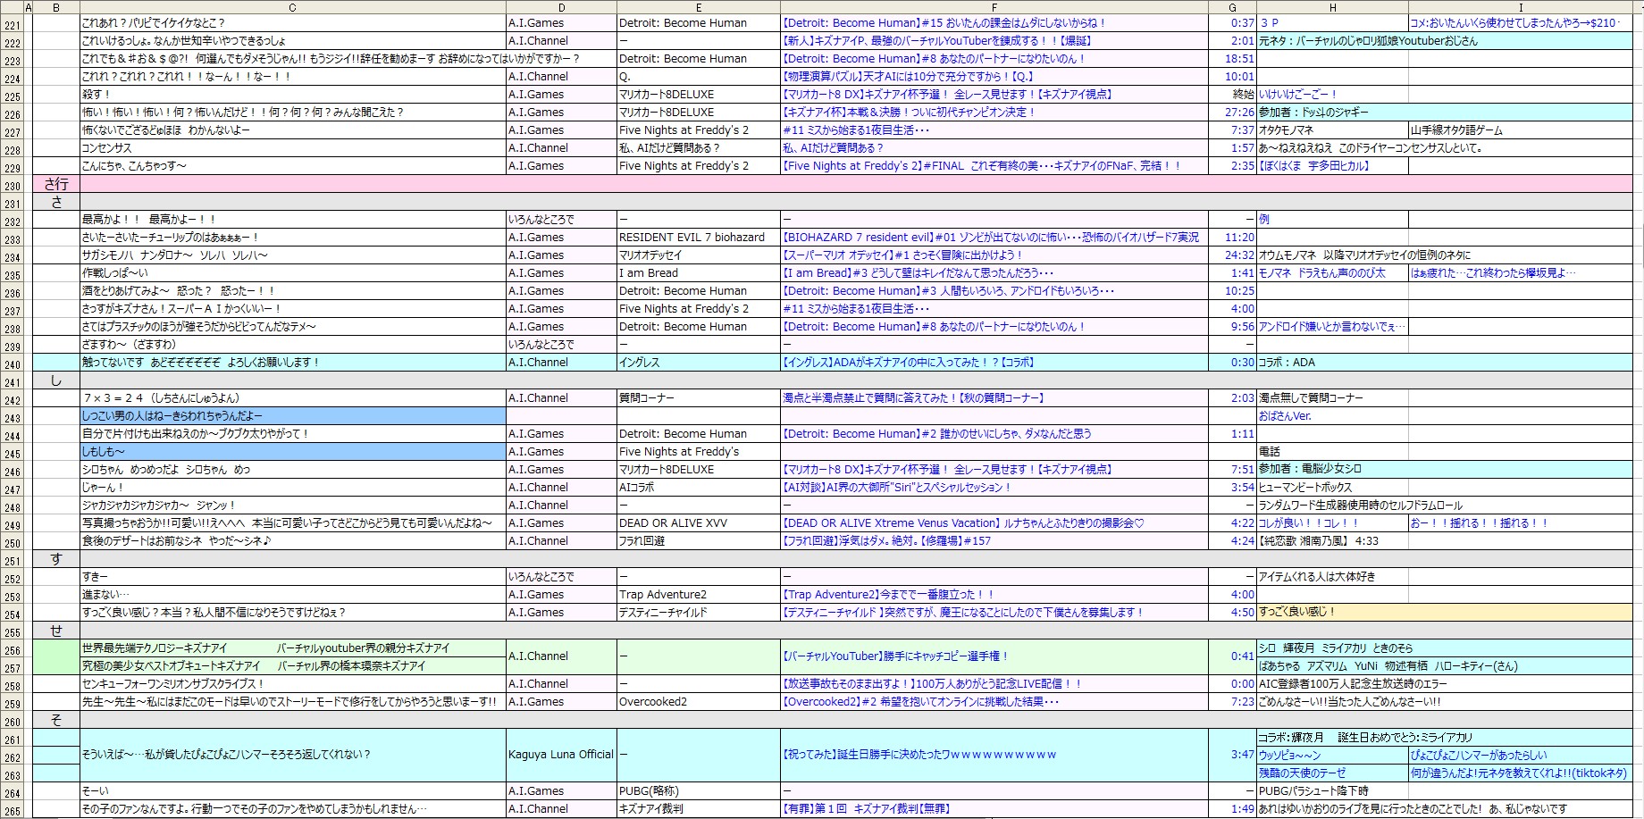Click cell 'PUBG(略称)'
This screenshot has height=819, width=1644.
tap(699, 791)
